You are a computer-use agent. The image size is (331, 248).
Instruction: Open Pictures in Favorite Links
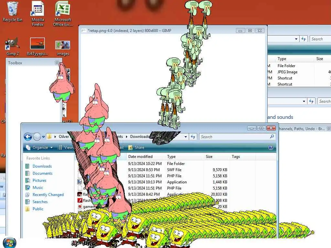pyautogui.click(x=39, y=180)
